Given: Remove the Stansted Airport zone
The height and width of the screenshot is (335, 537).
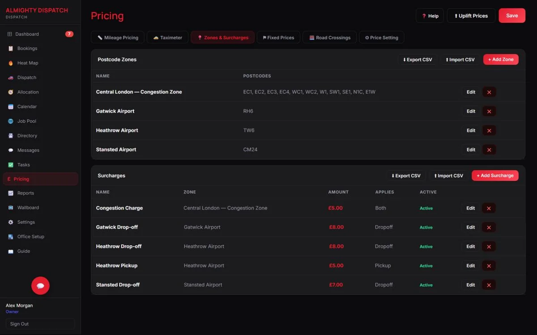Looking at the screenshot, I should point(489,150).
